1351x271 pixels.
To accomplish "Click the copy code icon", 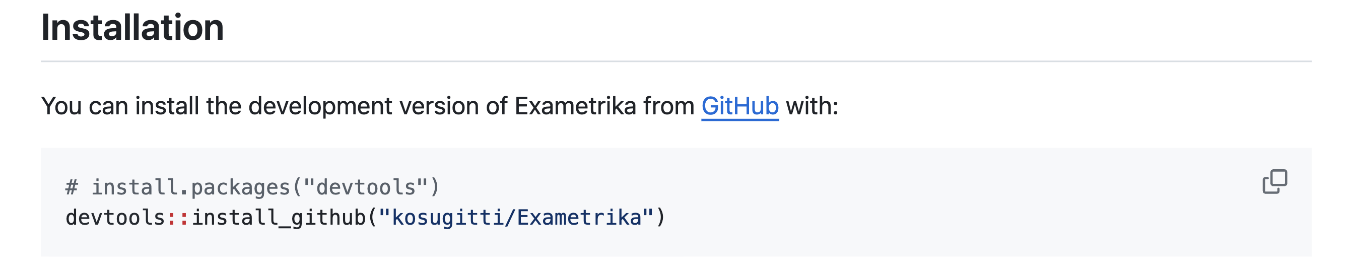I will tap(1274, 182).
